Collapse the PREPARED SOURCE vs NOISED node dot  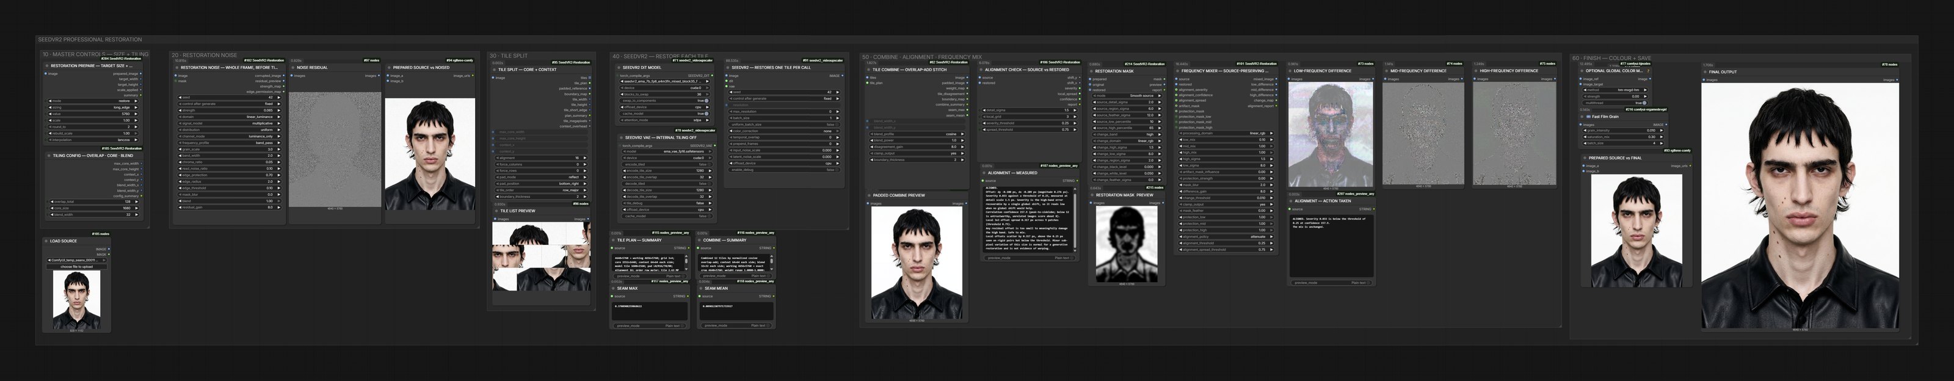[x=389, y=68]
